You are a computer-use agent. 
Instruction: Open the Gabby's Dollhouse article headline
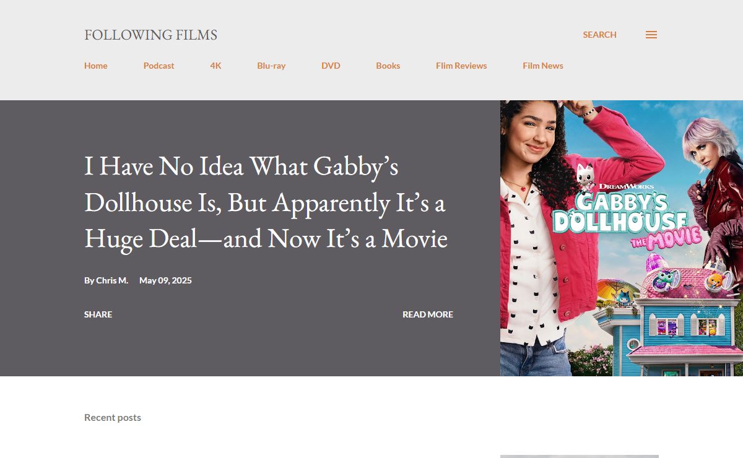[266, 203]
